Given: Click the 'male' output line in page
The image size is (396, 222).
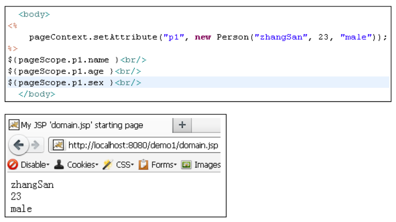Looking at the screenshot, I should [21, 209].
